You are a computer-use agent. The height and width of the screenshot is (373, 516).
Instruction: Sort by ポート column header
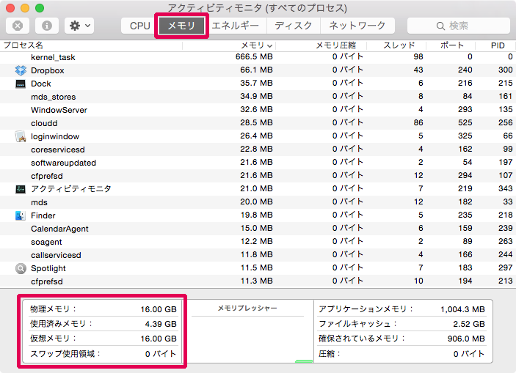point(452,45)
